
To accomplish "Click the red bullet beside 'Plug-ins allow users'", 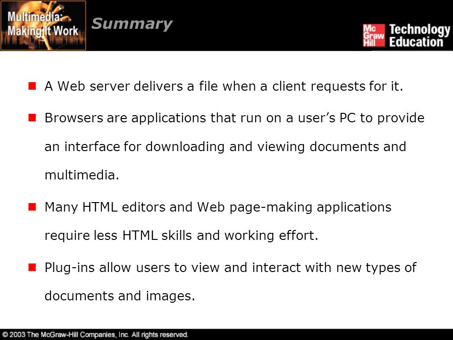I will click(x=32, y=267).
